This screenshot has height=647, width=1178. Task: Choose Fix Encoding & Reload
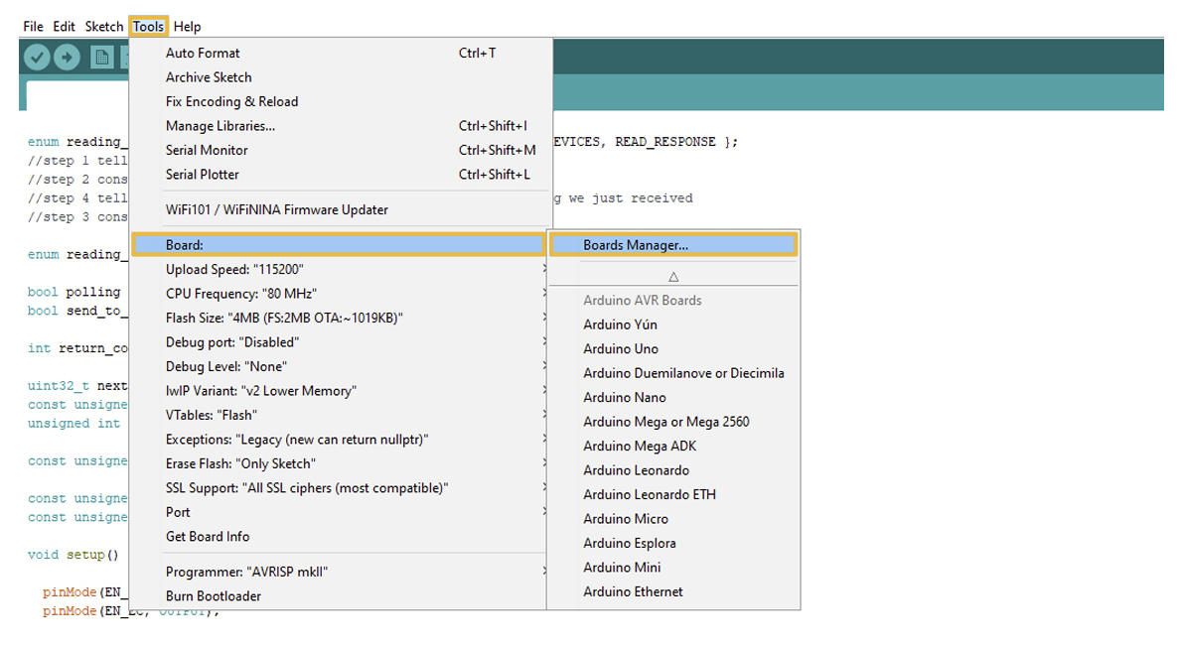(341, 101)
